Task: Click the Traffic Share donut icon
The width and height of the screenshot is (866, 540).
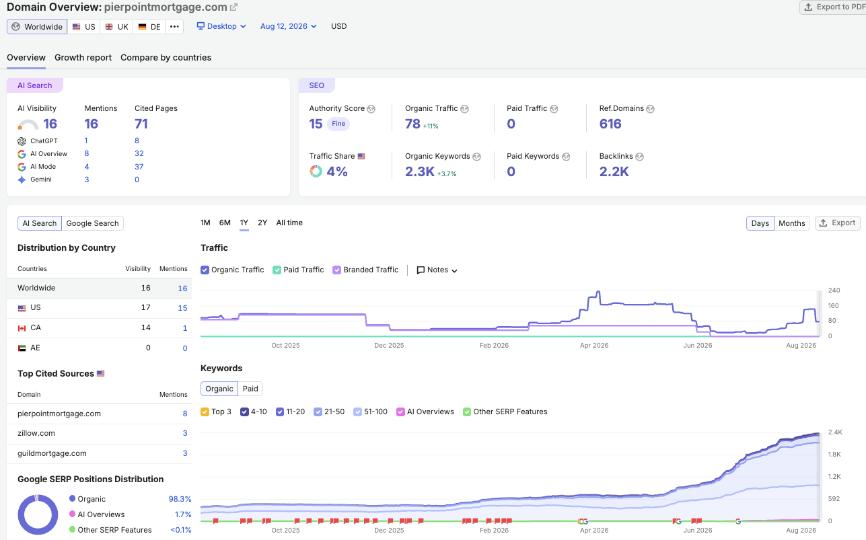Action: (316, 171)
